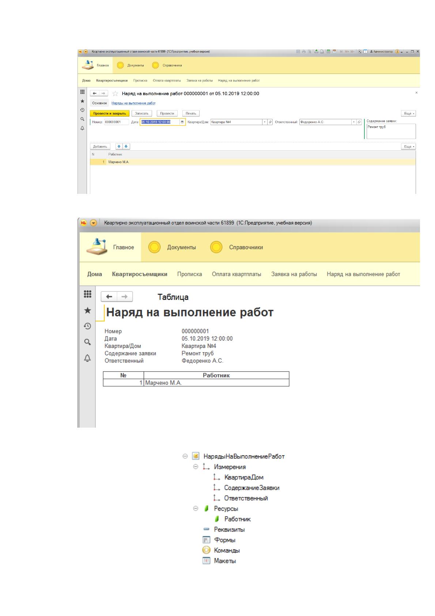Collapse the НарядыНаВыполнениеРабот tree node
The width and height of the screenshot is (435, 616).
[185, 456]
